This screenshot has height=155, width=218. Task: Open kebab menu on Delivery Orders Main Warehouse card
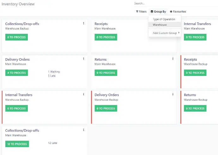click(x=83, y=59)
